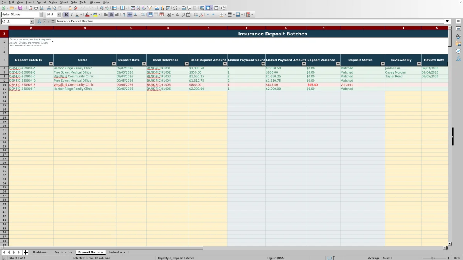Open the Deposit Batch ID filter dropdown
Viewport: 463px width, 260px height.
(x=51, y=64)
